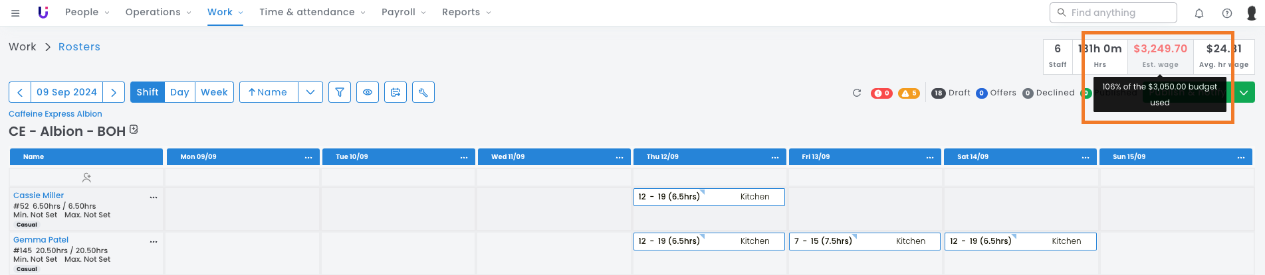Click the calendar roster actions icon
The image size is (1265, 275).
(x=396, y=92)
